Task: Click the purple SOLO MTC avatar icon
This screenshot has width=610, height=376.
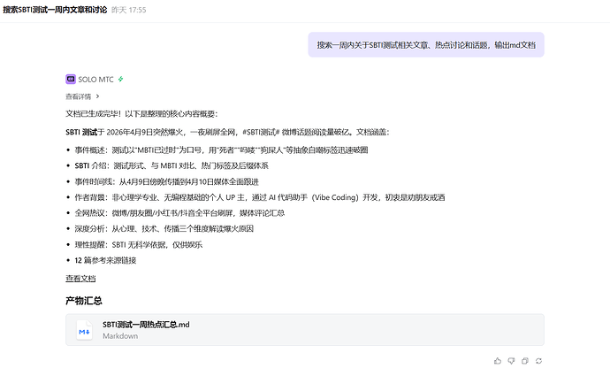Action: (70, 79)
